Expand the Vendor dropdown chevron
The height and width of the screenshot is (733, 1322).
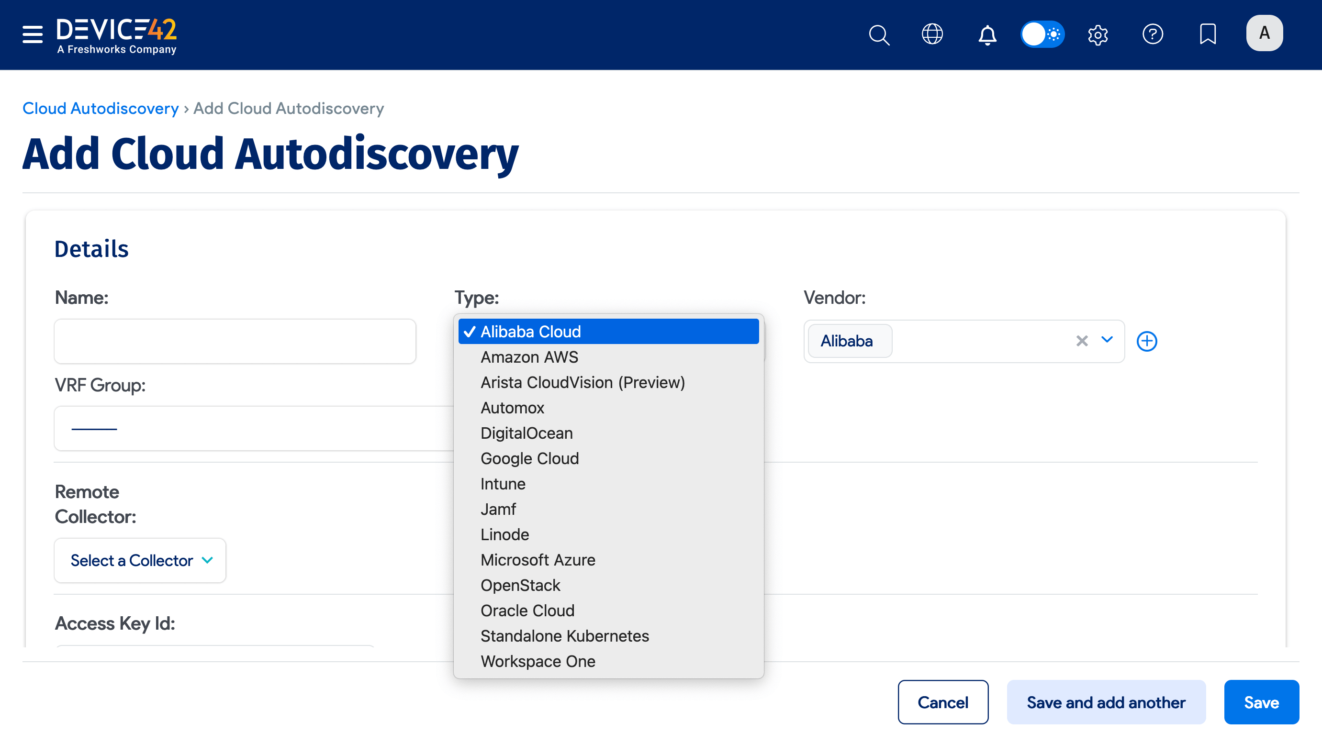1107,341
